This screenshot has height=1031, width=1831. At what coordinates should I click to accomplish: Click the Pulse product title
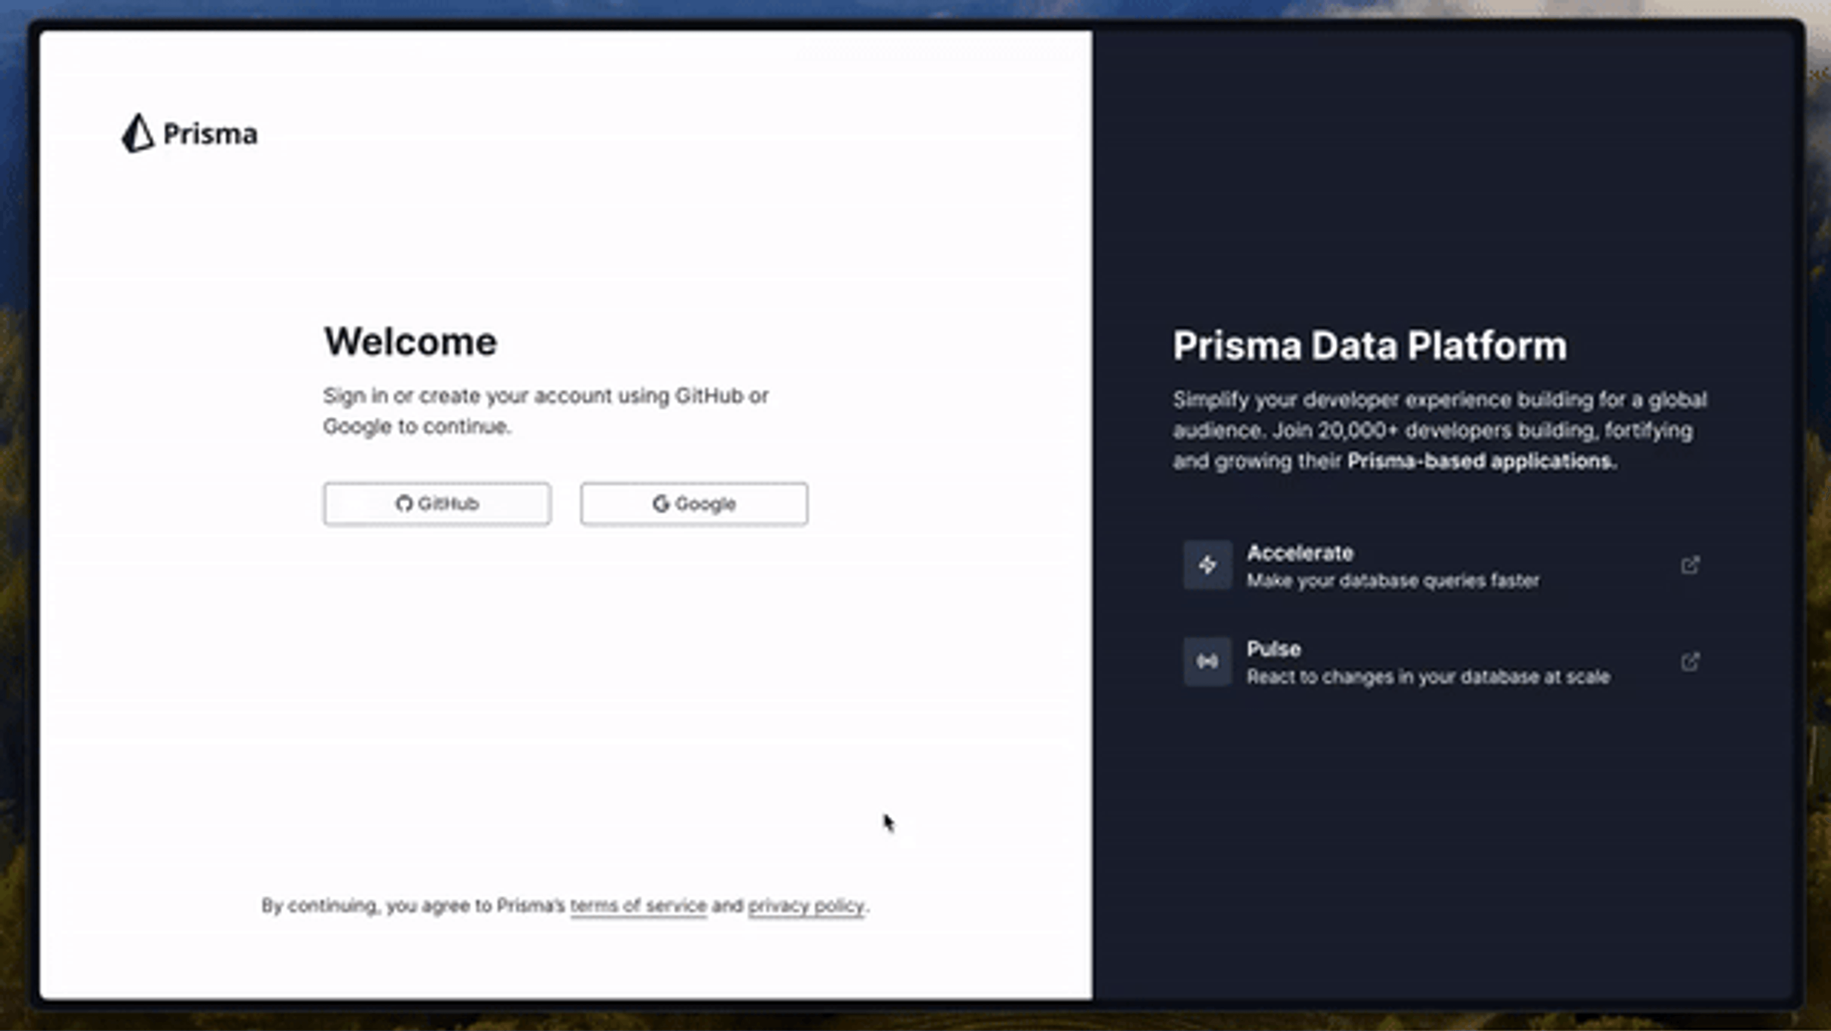click(1274, 649)
